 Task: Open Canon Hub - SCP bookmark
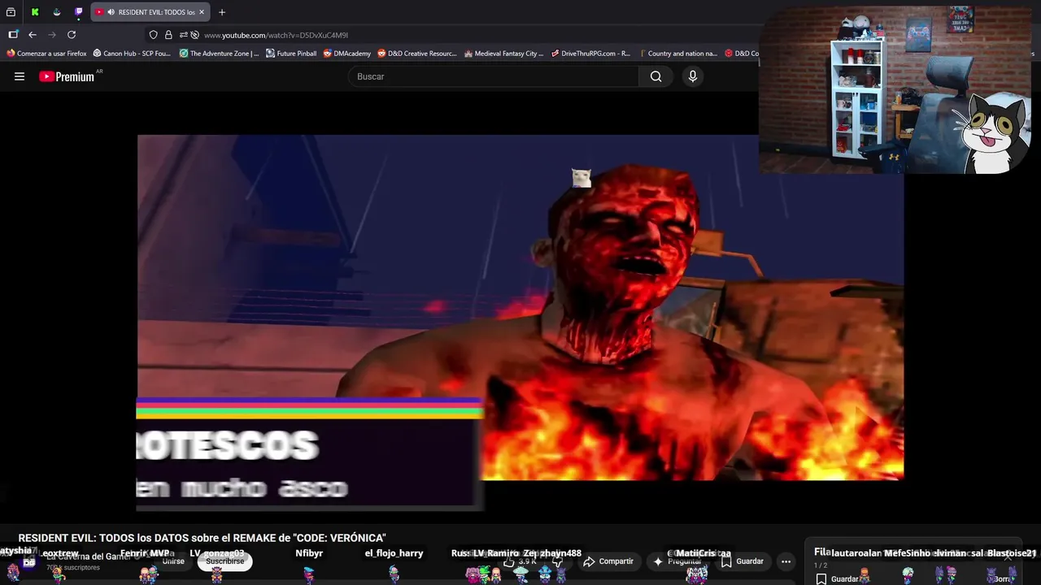132,54
